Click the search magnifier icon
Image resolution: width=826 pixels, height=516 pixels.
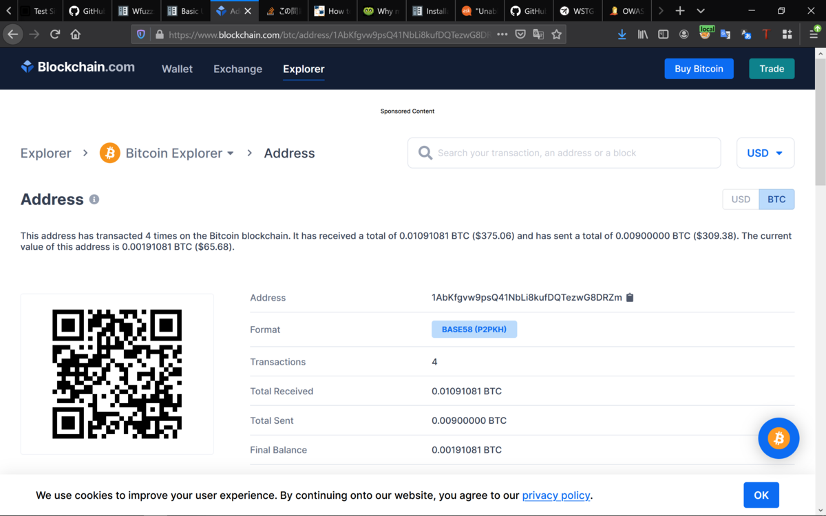[x=425, y=153]
